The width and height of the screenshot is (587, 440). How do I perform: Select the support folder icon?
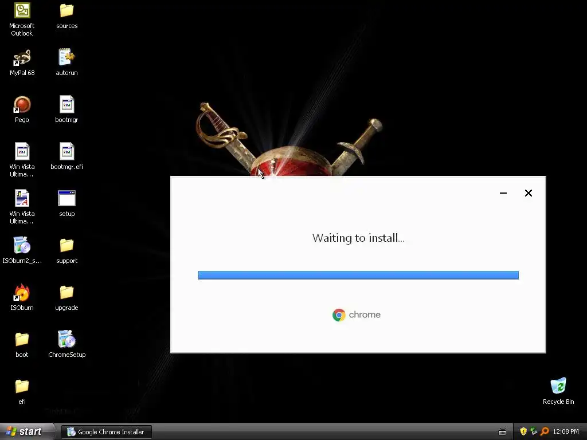click(x=66, y=245)
